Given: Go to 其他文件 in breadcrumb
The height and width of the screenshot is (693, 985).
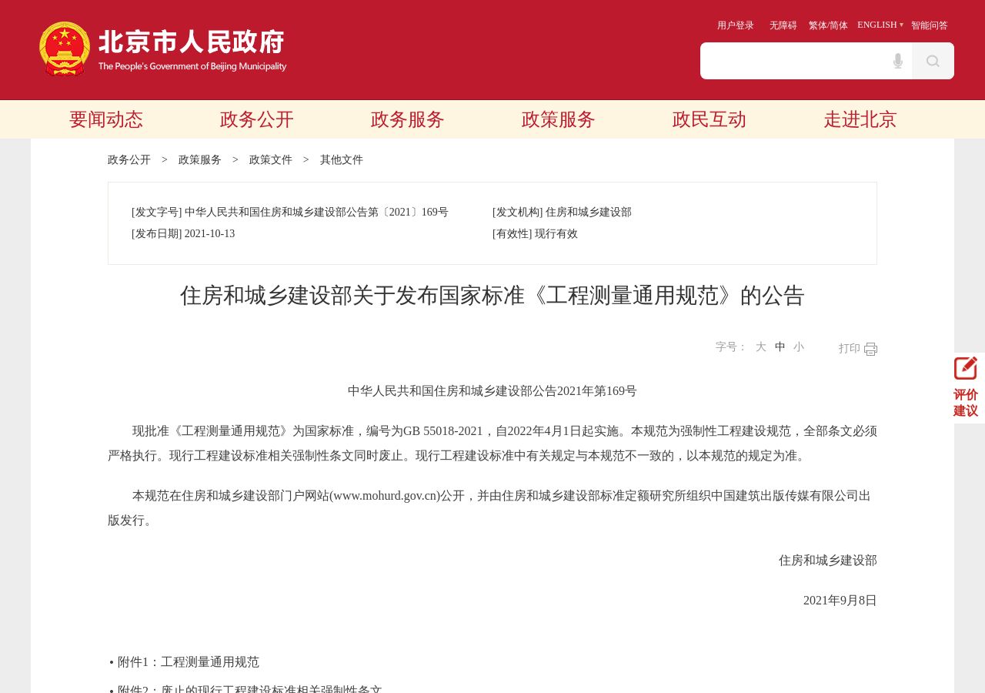Looking at the screenshot, I should (342, 160).
